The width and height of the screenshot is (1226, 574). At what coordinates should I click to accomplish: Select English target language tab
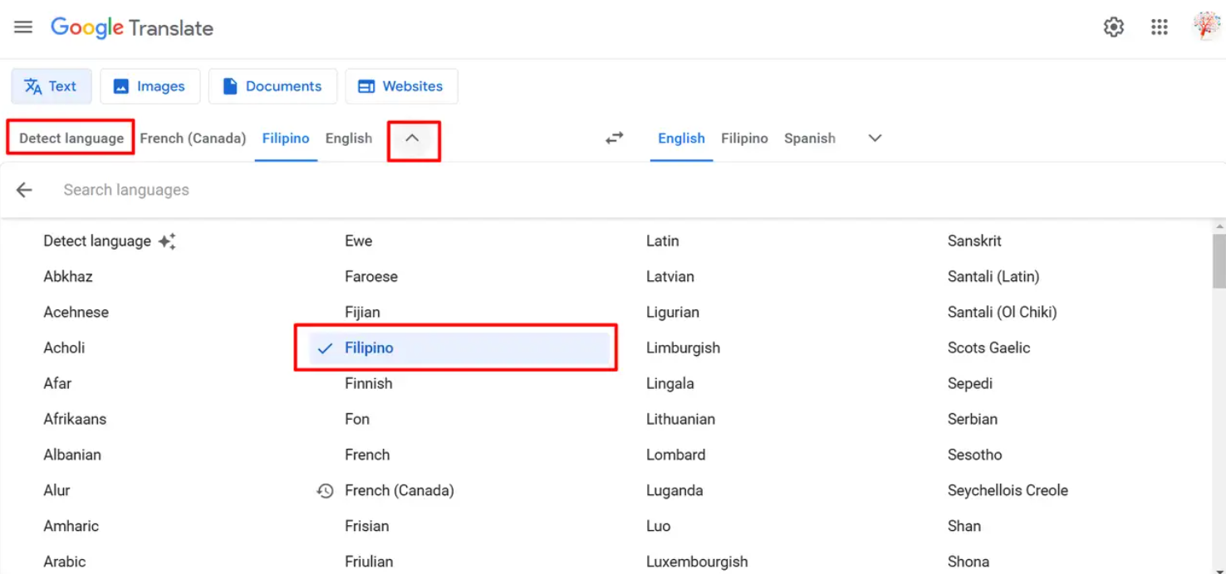pyautogui.click(x=681, y=139)
